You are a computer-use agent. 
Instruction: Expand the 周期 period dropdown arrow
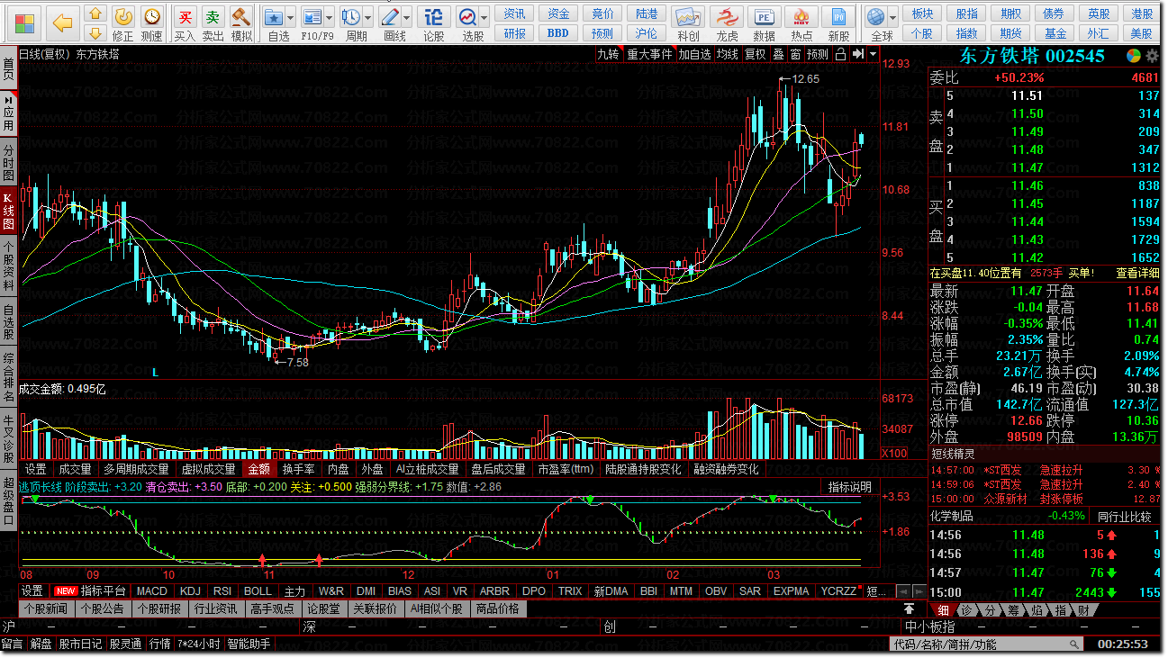click(369, 17)
